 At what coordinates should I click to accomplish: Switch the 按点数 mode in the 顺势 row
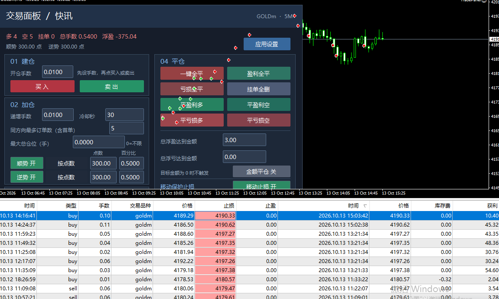[66, 163]
